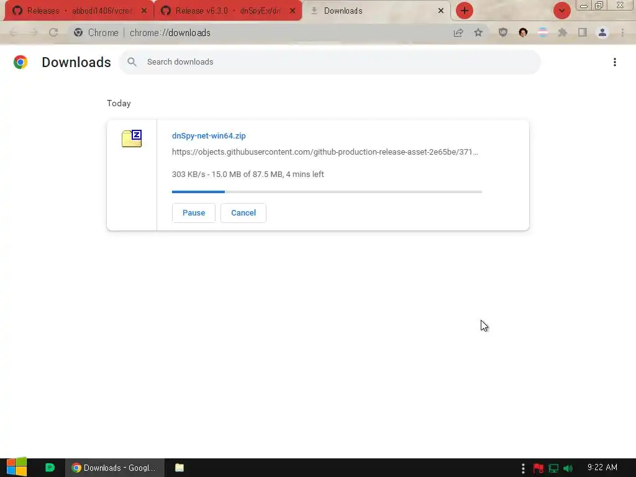Minimize the Chrome window
Image resolution: width=636 pixels, height=477 pixels.
click(584, 6)
